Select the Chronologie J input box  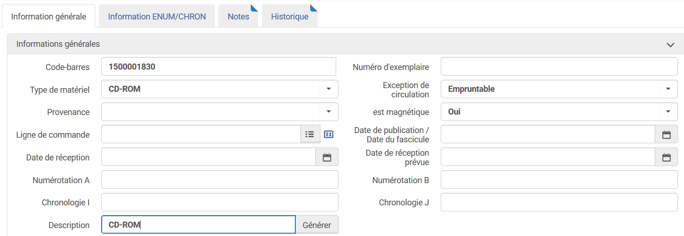(x=559, y=203)
